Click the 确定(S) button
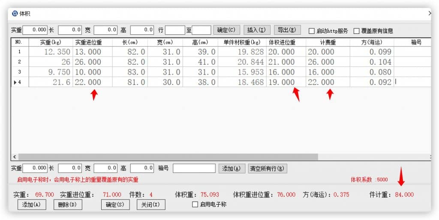Screen dimensions: 439x220 point(115,205)
